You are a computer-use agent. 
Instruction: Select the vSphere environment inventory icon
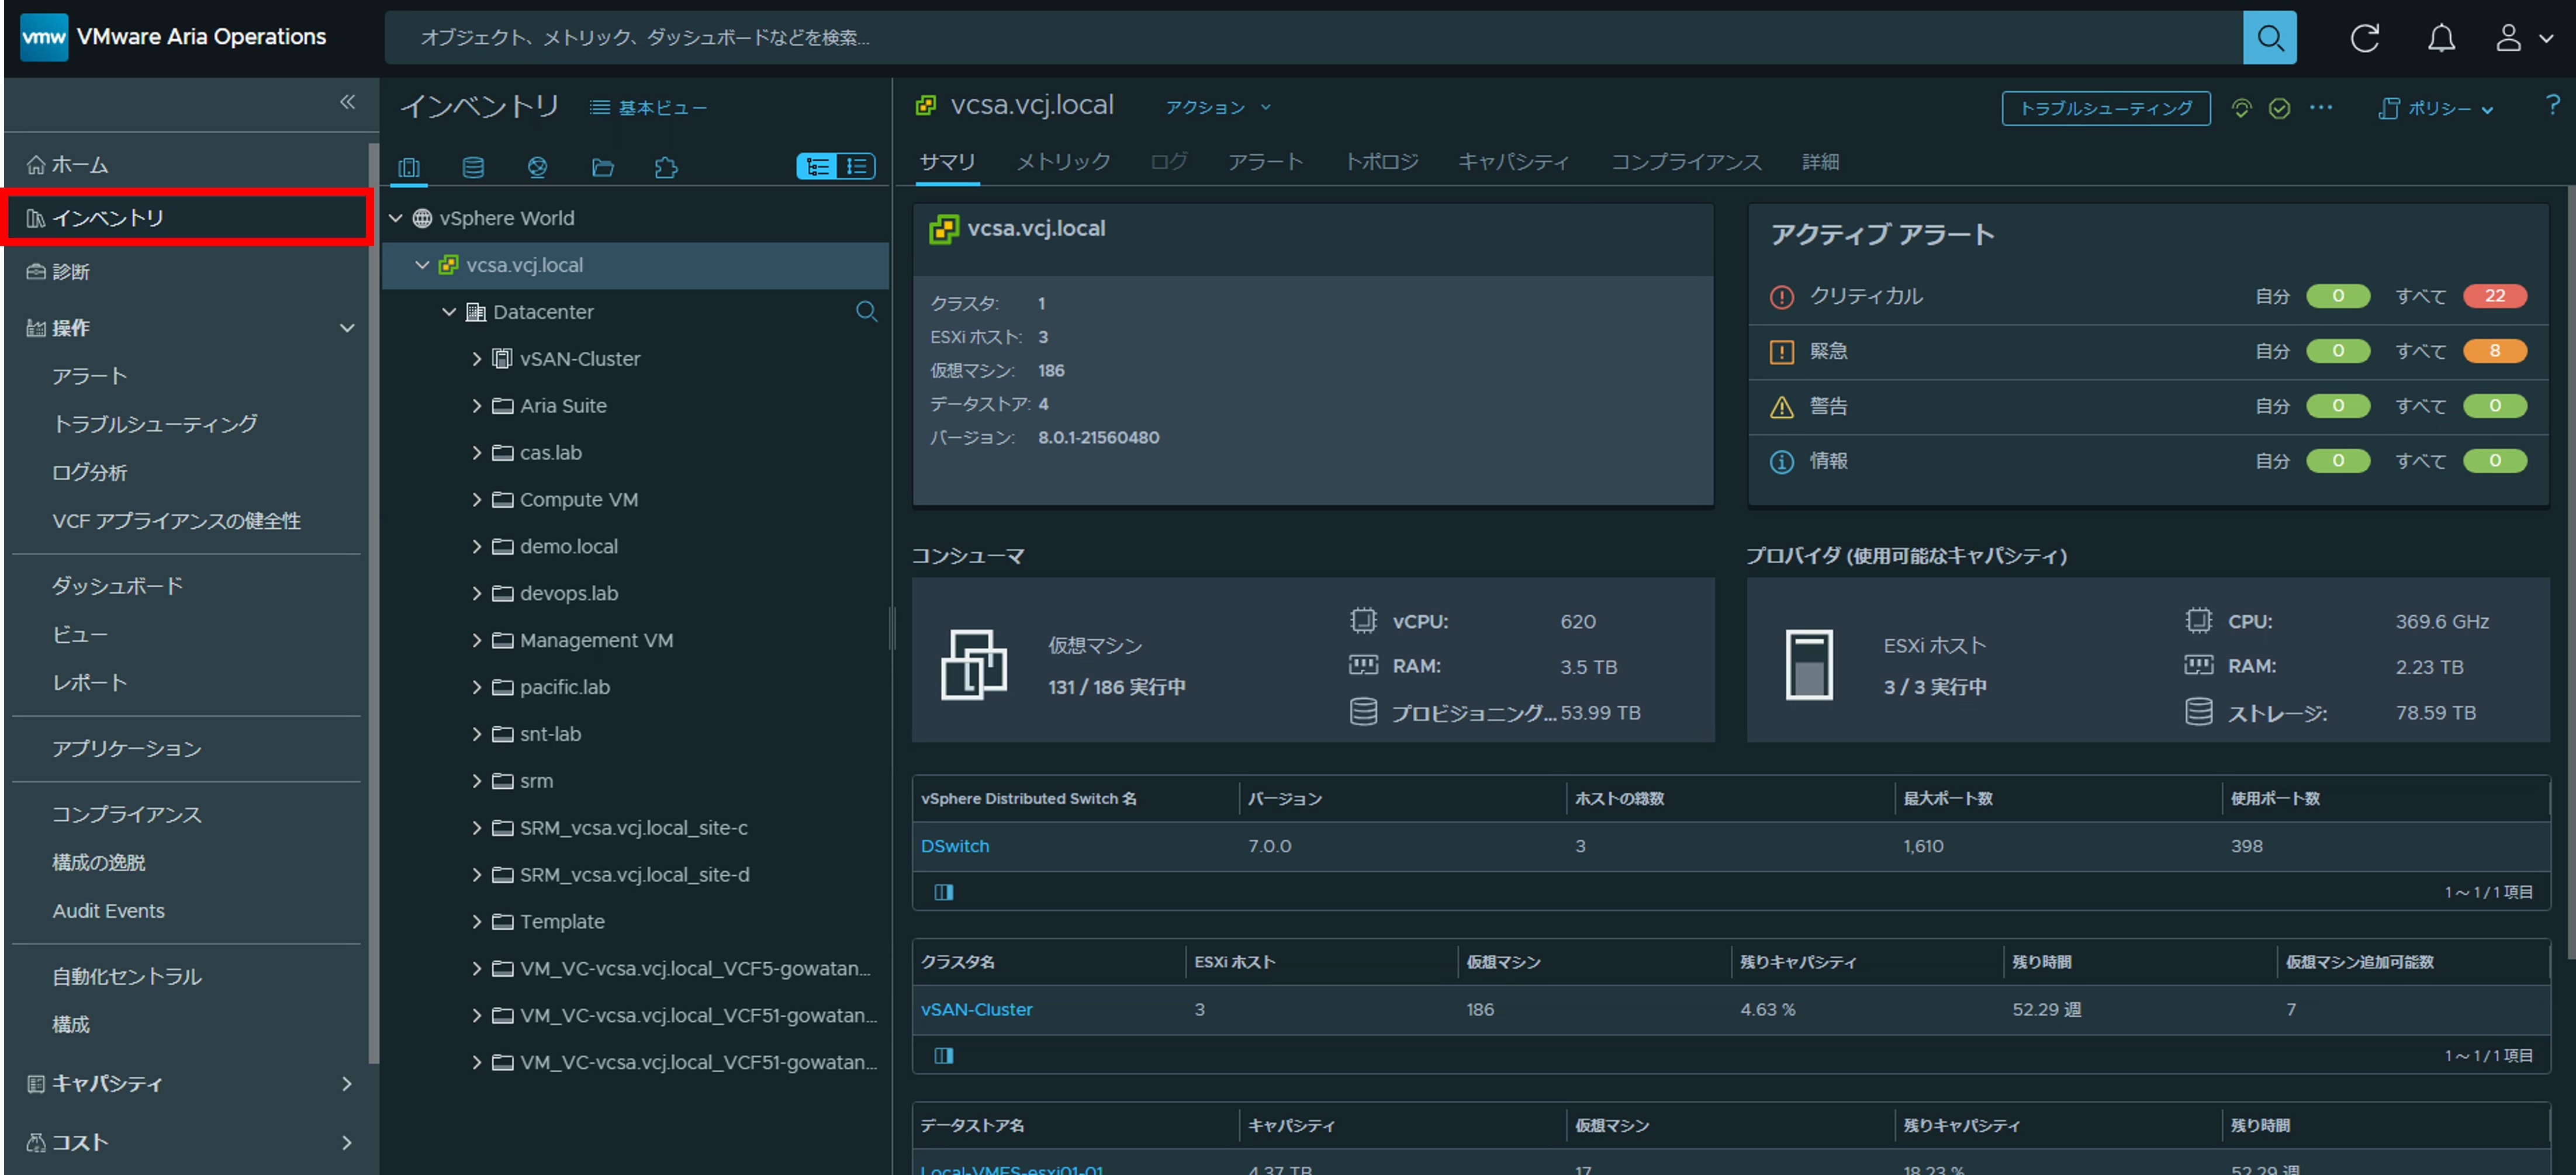coord(409,167)
